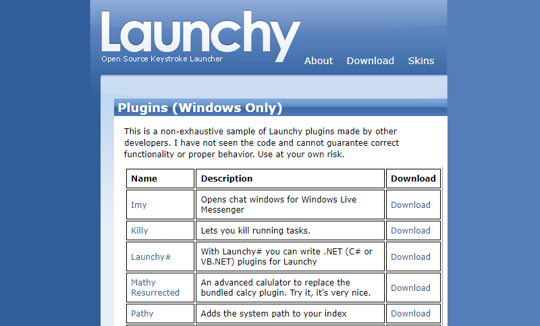Click the 'With Launchy# you can write .NET' description
The image size is (540, 326).
(x=286, y=256)
